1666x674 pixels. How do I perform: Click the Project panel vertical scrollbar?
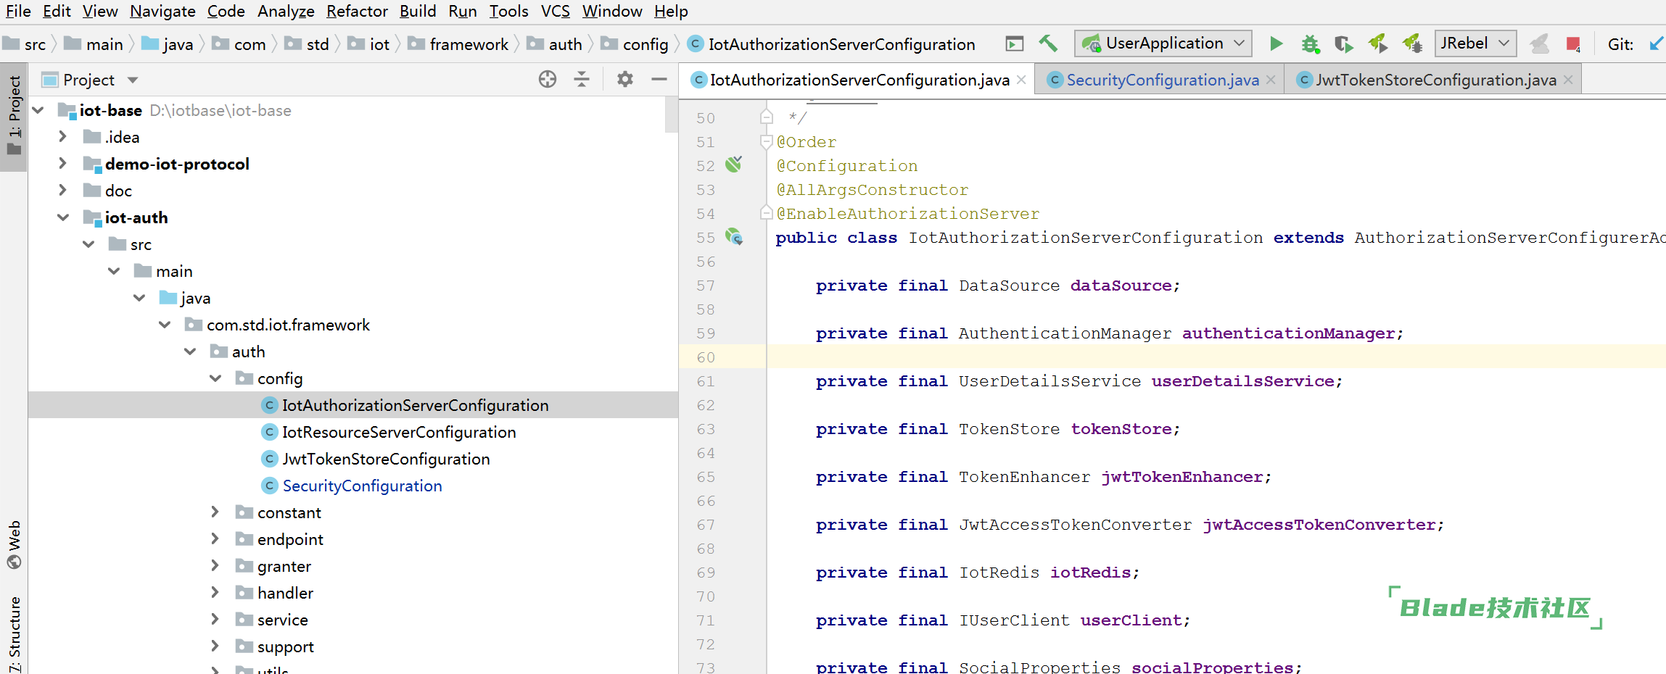[671, 115]
